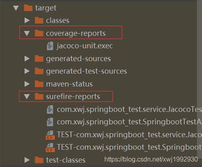Select com.xwj.springboot_test.service.JacocoTes text file
Image resolution: width=202 pixels, height=167 pixels.
coord(129,109)
